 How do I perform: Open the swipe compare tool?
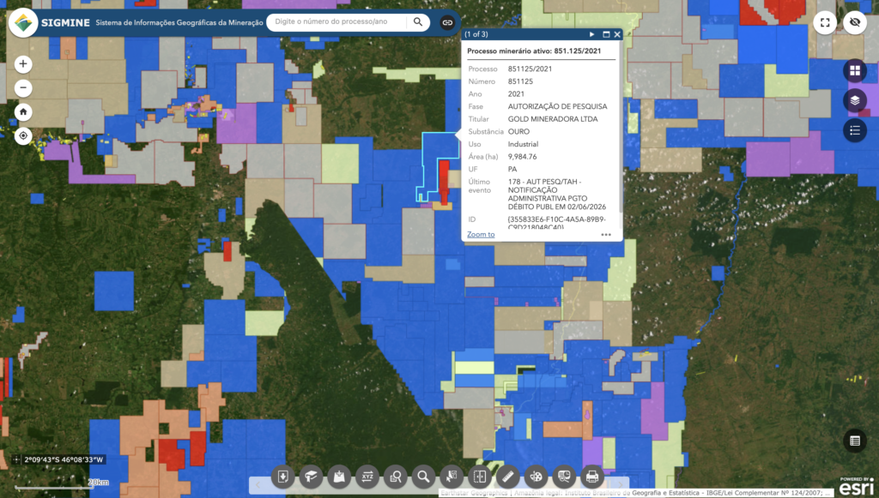(x=479, y=477)
